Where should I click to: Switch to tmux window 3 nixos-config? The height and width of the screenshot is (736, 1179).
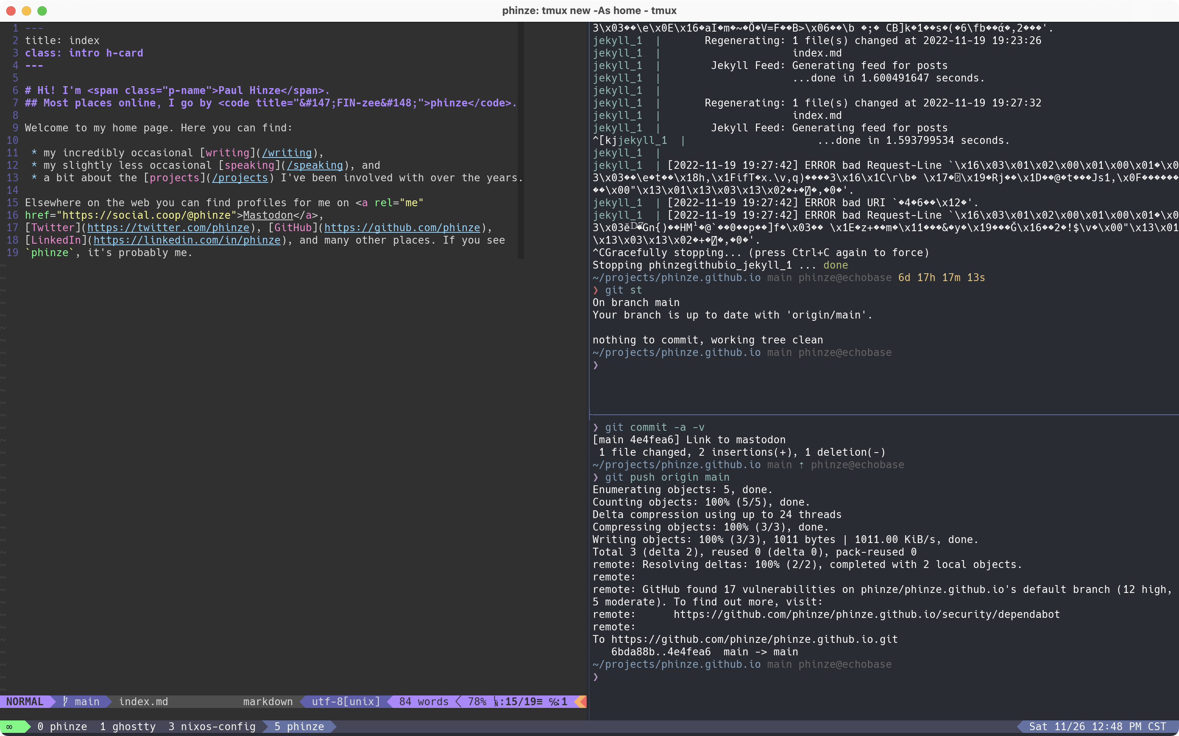point(212,727)
